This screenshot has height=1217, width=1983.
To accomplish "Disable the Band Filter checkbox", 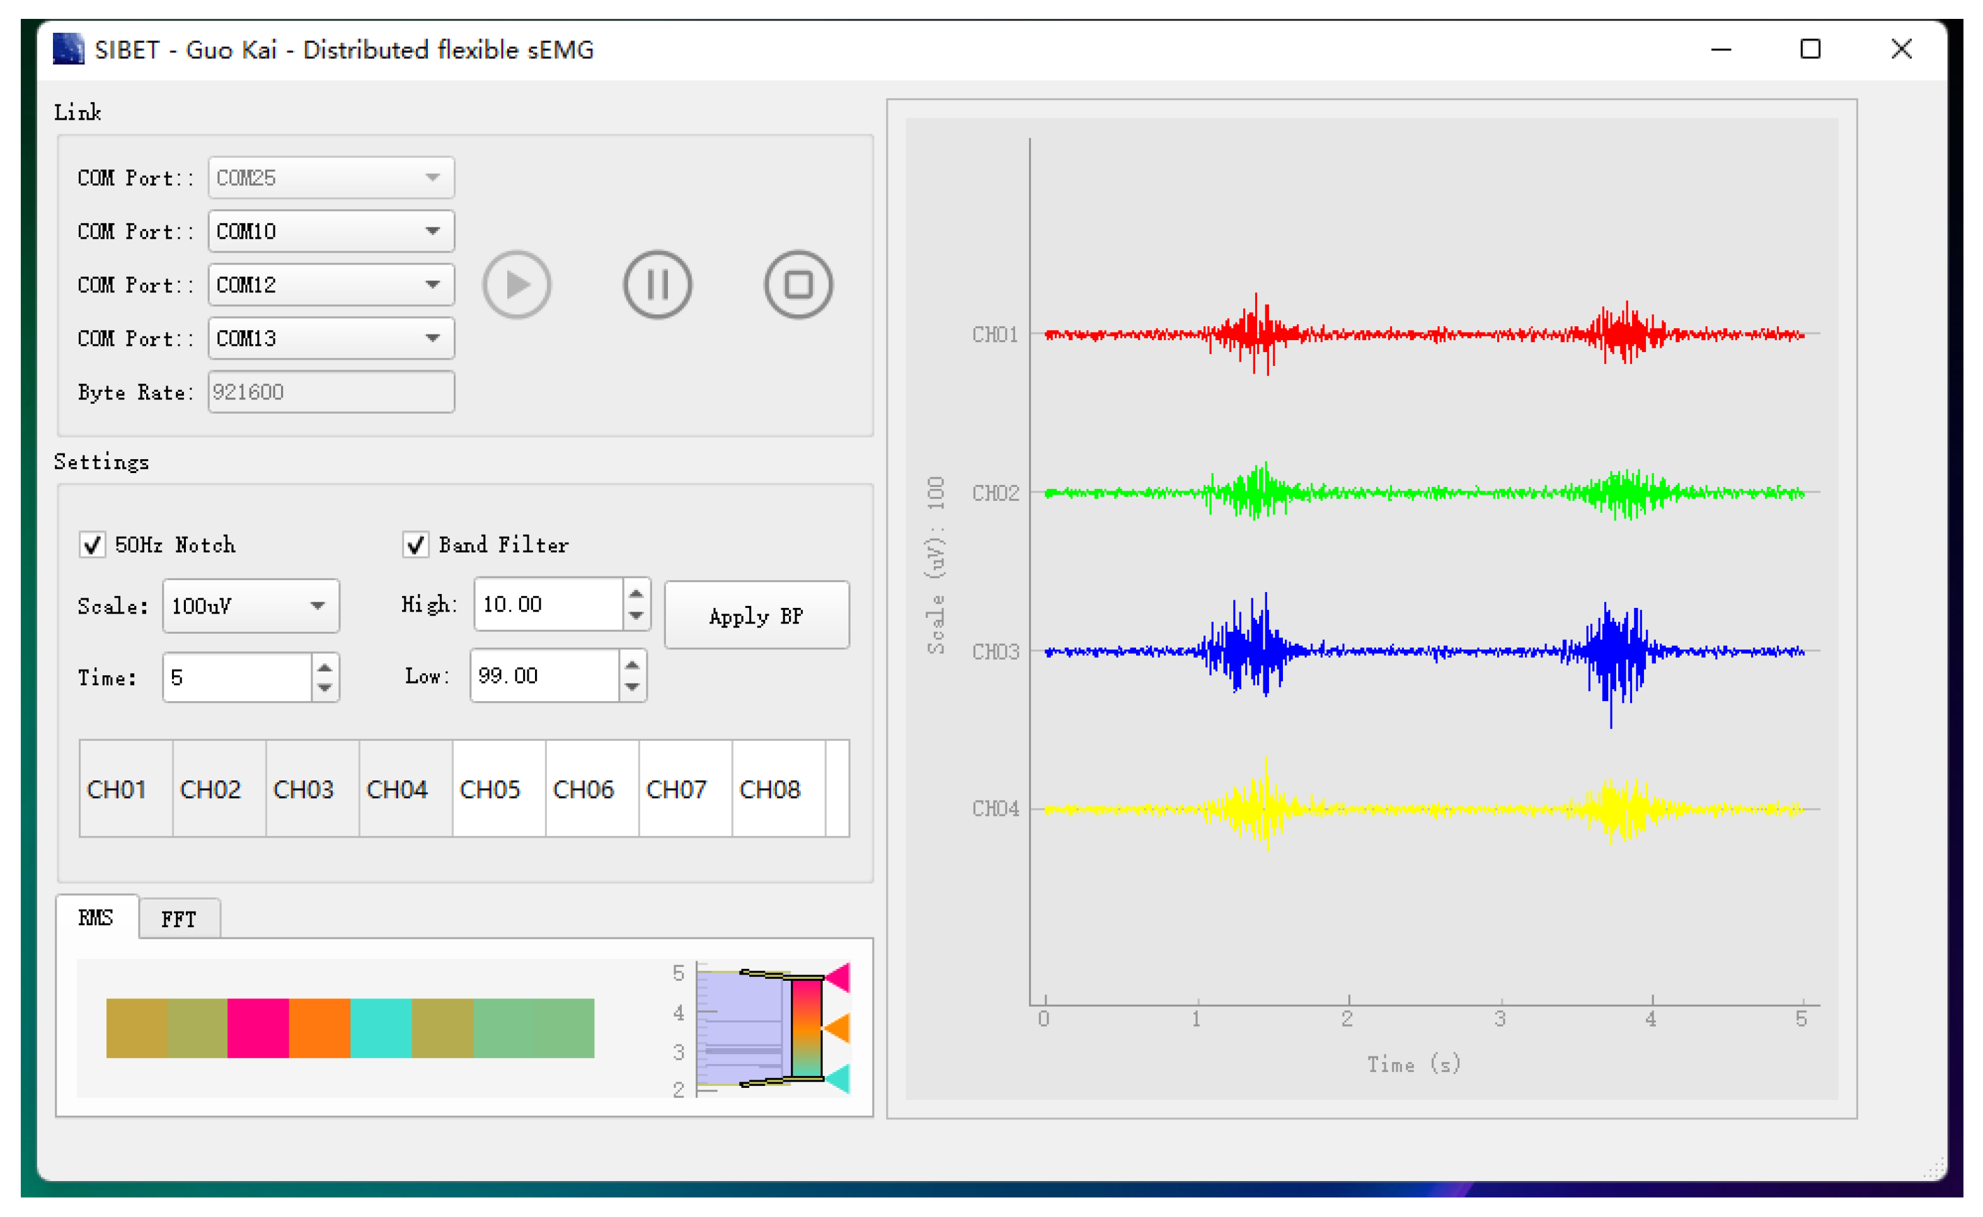I will pyautogui.click(x=415, y=545).
